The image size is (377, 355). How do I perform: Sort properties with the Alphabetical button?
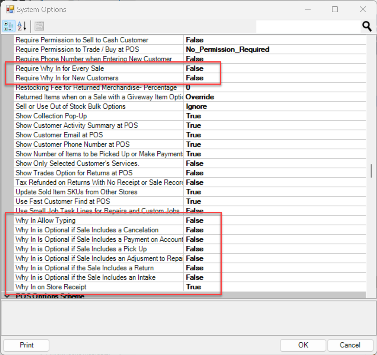point(22,27)
